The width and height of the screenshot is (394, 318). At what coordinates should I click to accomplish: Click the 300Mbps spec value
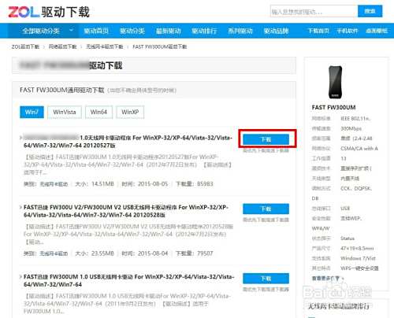pyautogui.click(x=351, y=128)
